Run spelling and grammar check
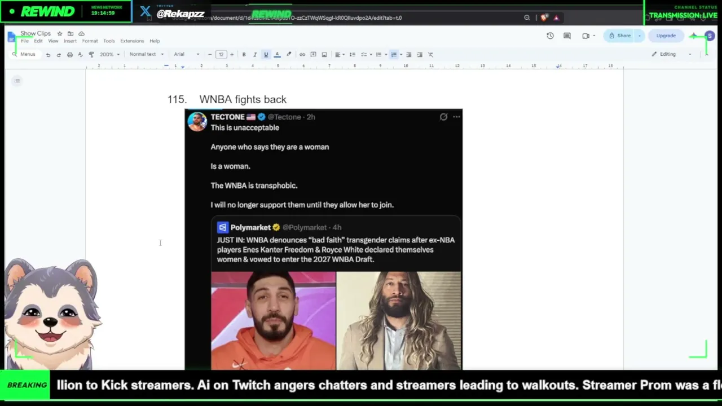 tap(80, 55)
